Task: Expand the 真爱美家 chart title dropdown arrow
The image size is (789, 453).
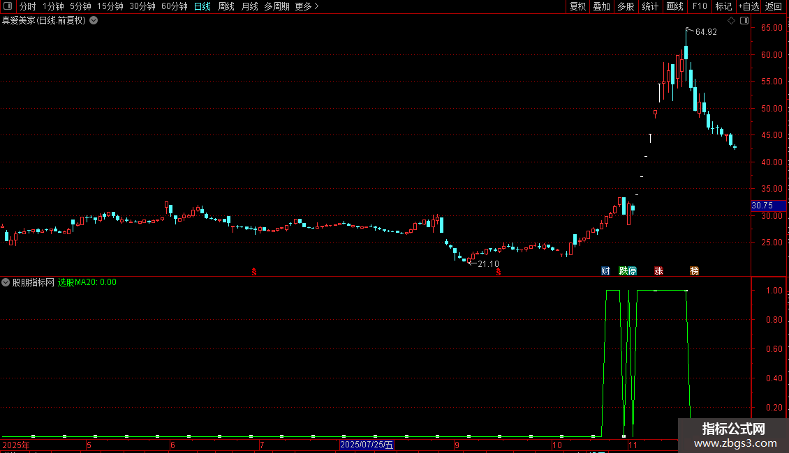Action: tap(94, 21)
